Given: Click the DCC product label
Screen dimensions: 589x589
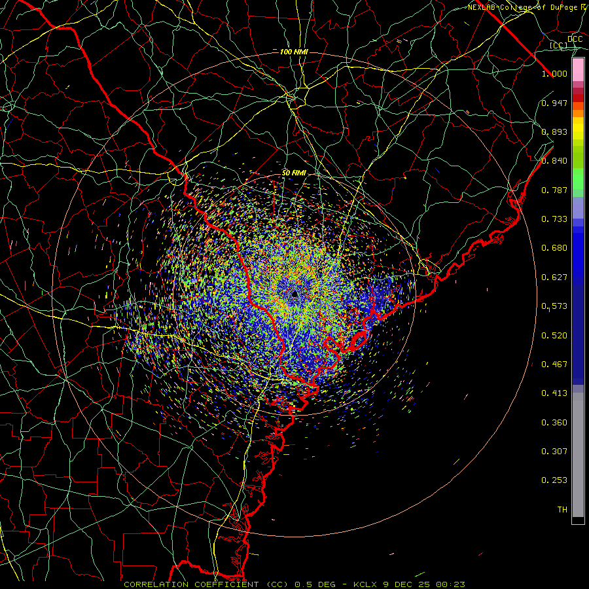Looking at the screenshot, I should pos(575,39).
